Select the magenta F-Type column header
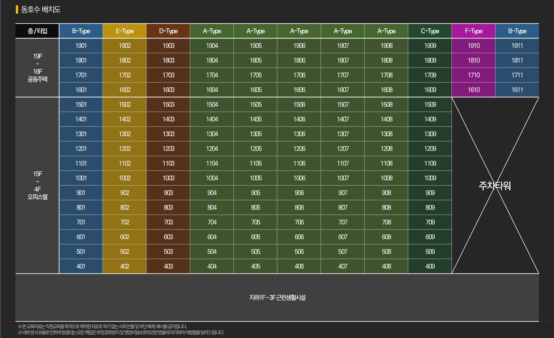This screenshot has width=554, height=338. (474, 31)
